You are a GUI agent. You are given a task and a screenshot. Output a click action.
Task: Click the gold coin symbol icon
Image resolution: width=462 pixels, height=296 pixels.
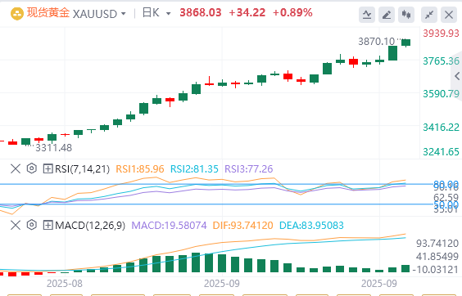coord(17,14)
